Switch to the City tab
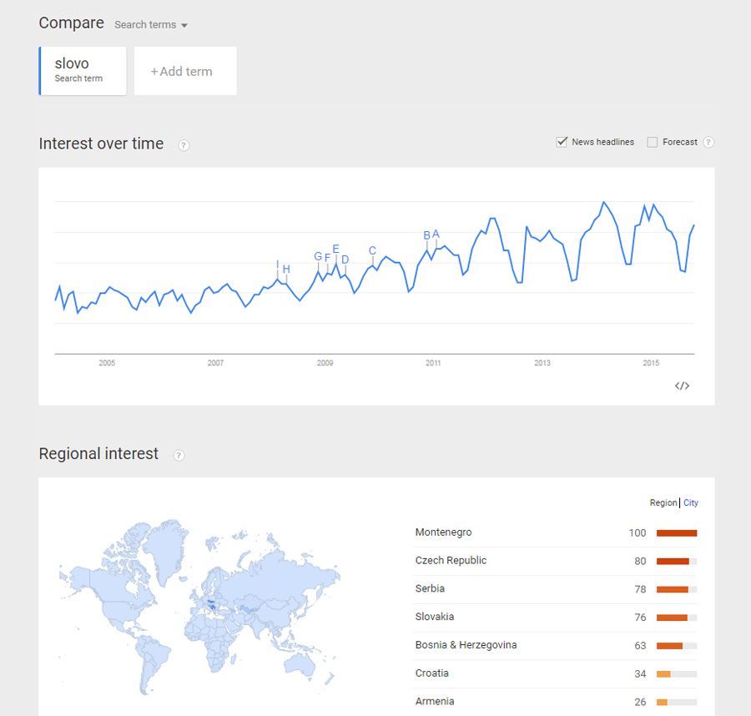Image resolution: width=751 pixels, height=716 pixels. pos(691,503)
